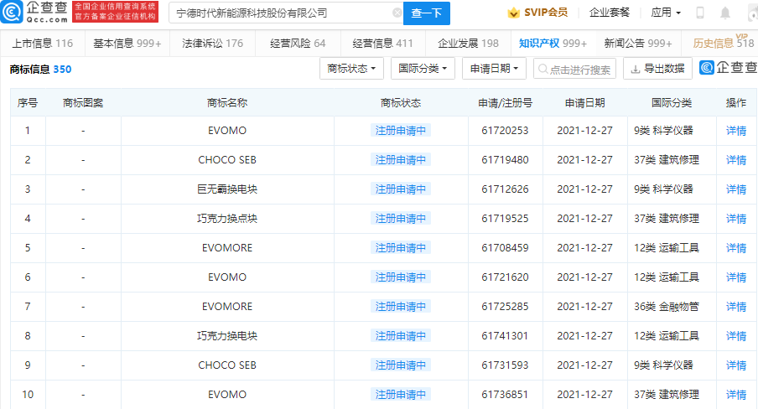
Task: Select registration number 61720253
Action: 505,131
